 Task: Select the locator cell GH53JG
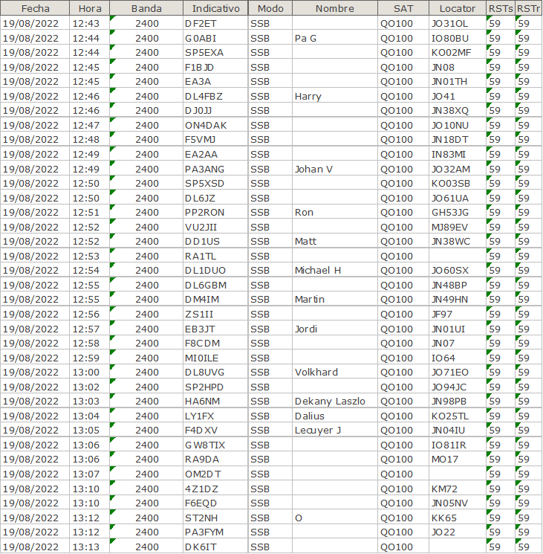(x=450, y=212)
